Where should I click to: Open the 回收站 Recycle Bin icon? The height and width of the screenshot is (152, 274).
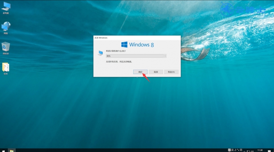tap(6, 48)
